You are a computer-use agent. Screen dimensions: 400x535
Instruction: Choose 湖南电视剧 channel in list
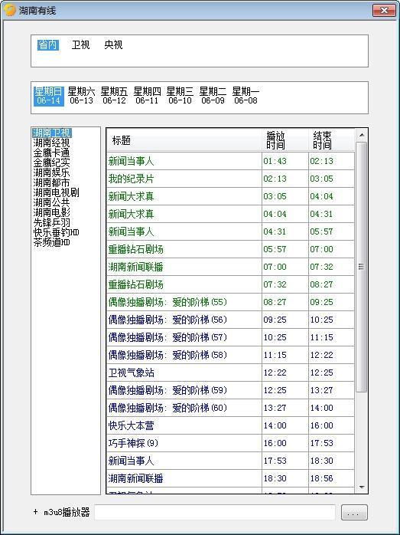click(x=56, y=192)
